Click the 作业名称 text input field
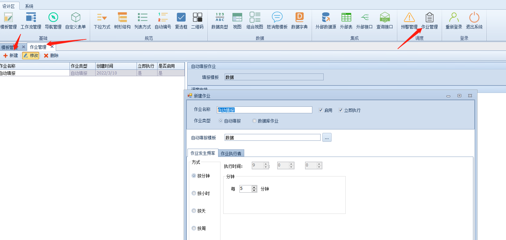 264,110
